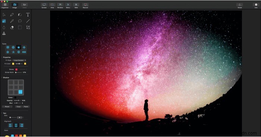261x137 pixels.
Task: Align text left
Action: point(10,125)
